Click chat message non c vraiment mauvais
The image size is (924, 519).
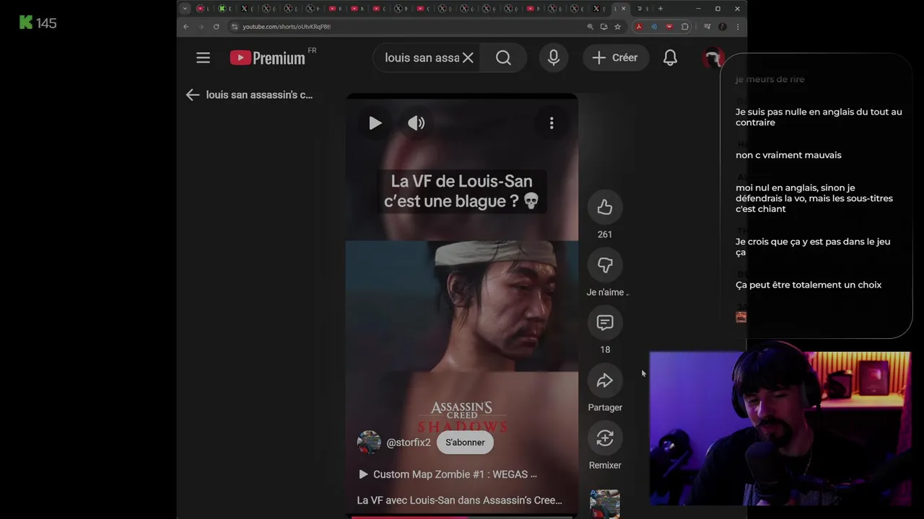click(x=788, y=155)
